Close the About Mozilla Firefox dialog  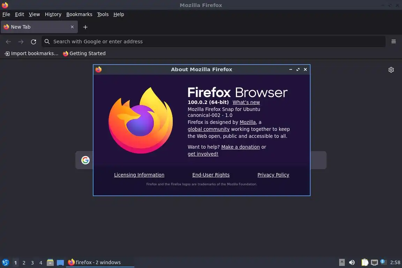click(x=305, y=69)
